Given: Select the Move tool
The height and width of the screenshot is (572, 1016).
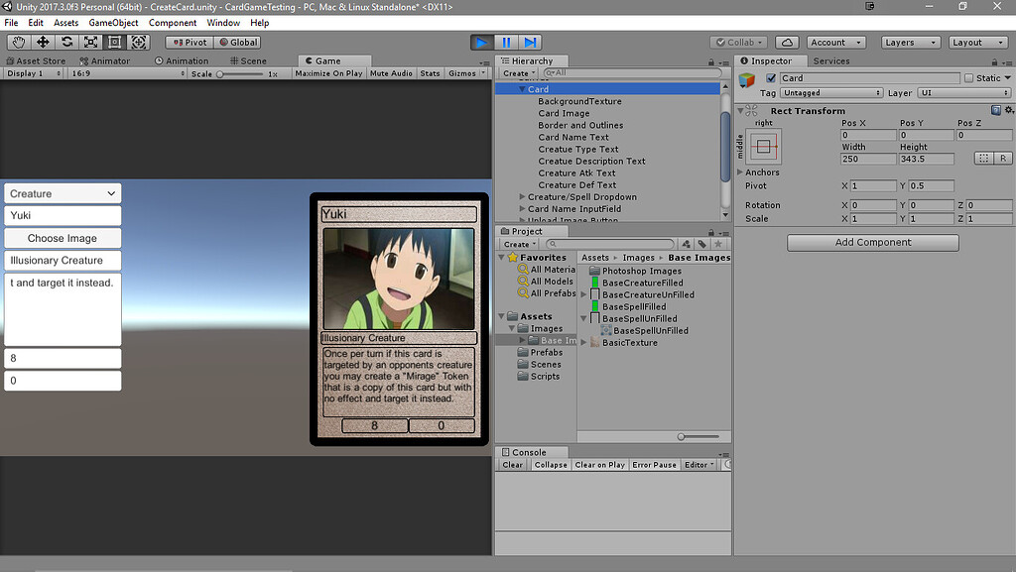Looking at the screenshot, I should [41, 42].
